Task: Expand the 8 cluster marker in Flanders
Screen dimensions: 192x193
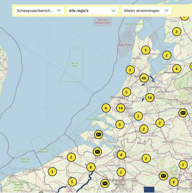Action: [x=91, y=167]
